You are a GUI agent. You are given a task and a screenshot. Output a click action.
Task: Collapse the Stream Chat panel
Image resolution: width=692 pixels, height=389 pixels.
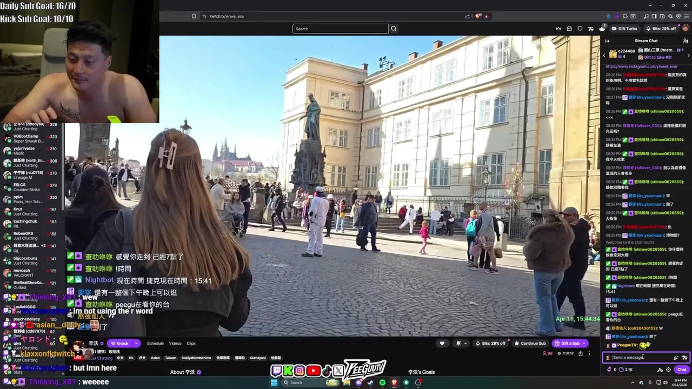tap(607, 41)
